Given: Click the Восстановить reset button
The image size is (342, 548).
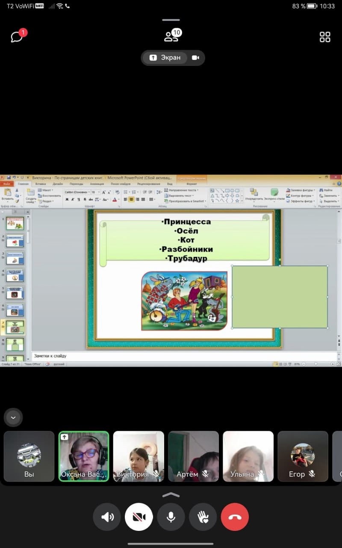Looking at the screenshot, I should pos(49,195).
